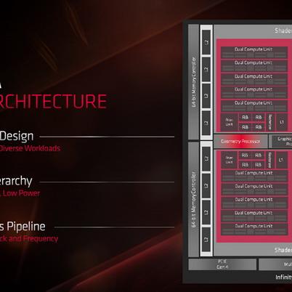Viewport: 292px width, 292px height.
Task: Click the upper '64-bit Memory Controller' block
Action: [x=194, y=82]
